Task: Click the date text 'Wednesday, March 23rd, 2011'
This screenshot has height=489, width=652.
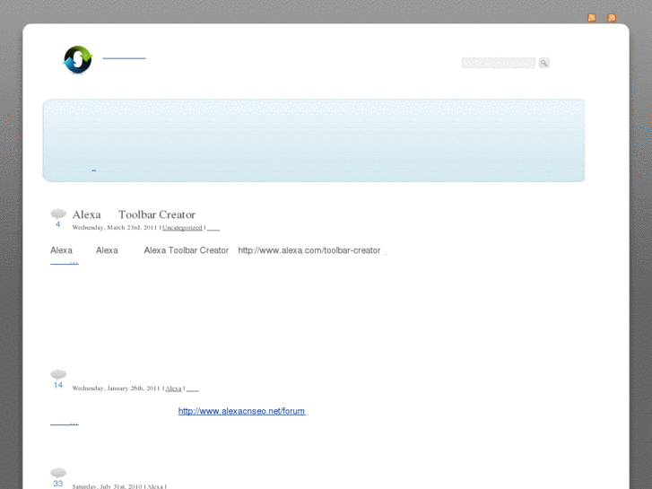Action: coord(115,228)
